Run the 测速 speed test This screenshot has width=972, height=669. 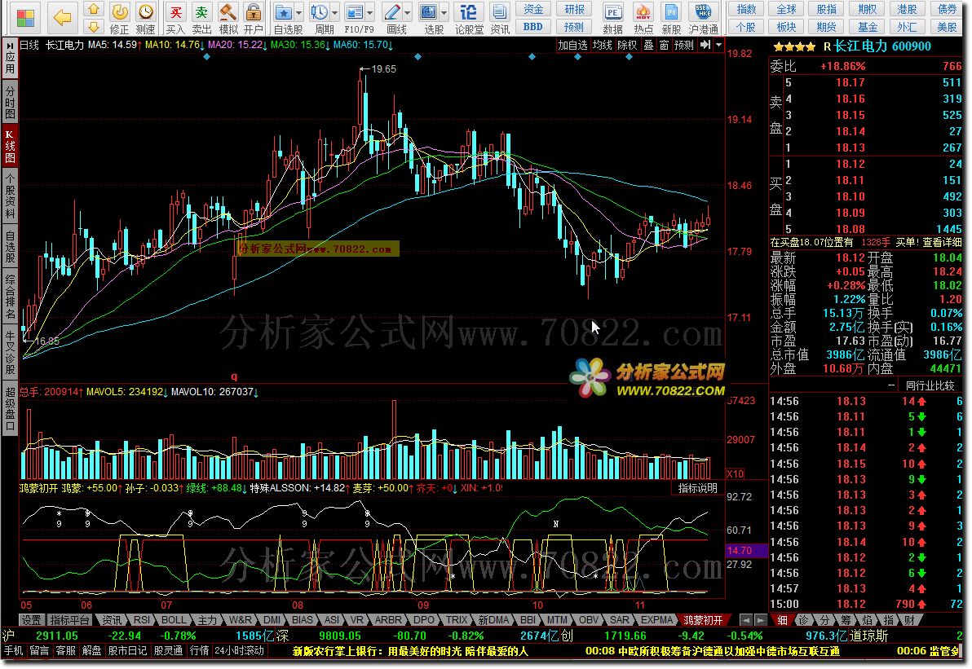point(146,18)
